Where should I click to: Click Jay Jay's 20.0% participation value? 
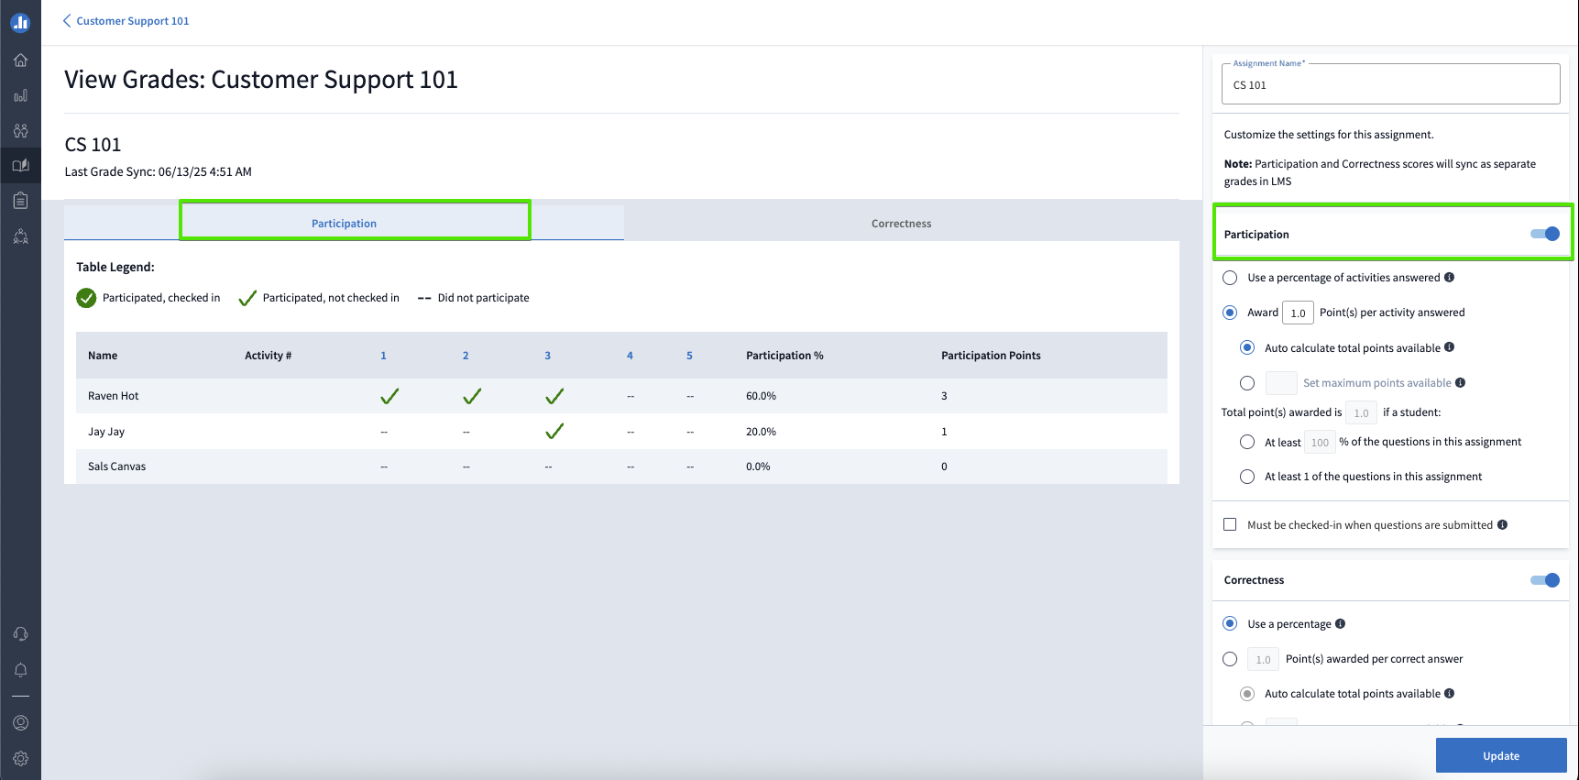tap(761, 432)
